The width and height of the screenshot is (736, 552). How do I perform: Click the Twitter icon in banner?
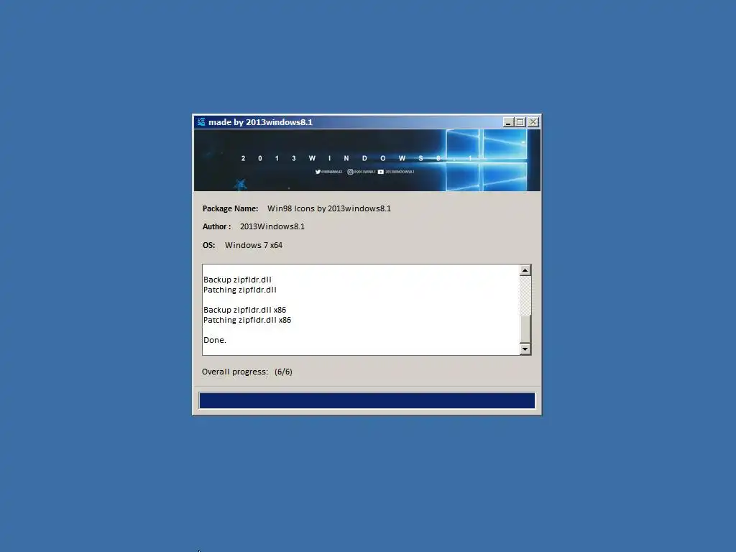pos(318,172)
